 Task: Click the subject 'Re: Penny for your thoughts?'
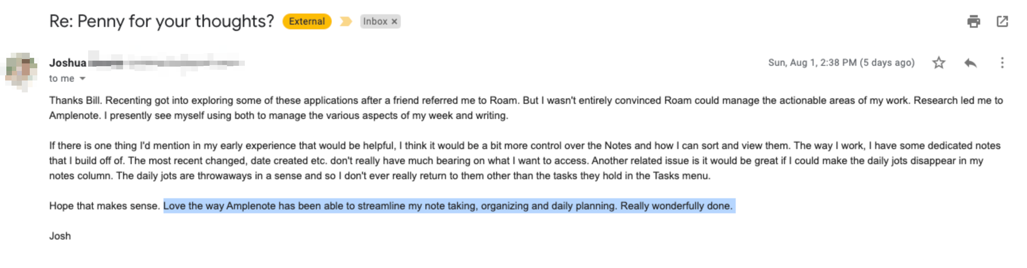[162, 21]
